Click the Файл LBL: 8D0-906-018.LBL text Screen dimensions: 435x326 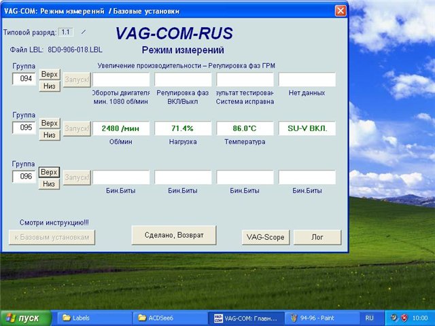56,50
